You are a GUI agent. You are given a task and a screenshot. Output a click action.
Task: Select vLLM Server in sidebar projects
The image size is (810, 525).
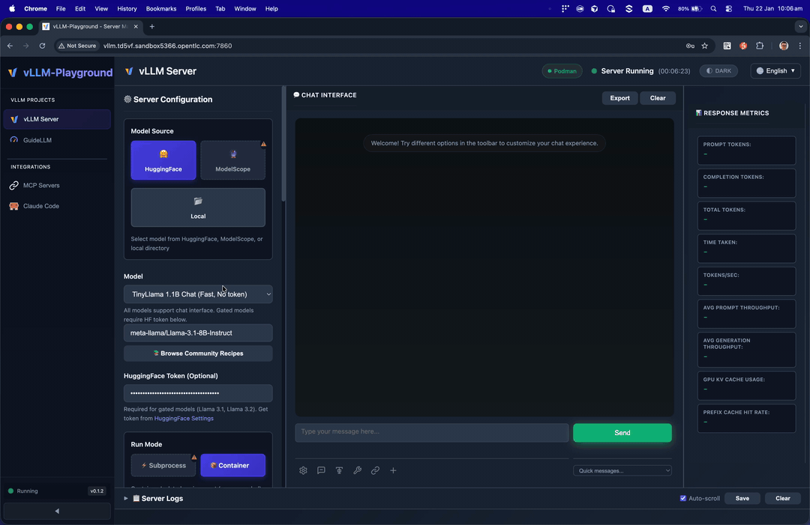[57, 119]
